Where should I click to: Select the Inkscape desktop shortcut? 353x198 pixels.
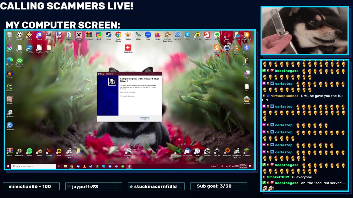pyautogui.click(x=217, y=152)
